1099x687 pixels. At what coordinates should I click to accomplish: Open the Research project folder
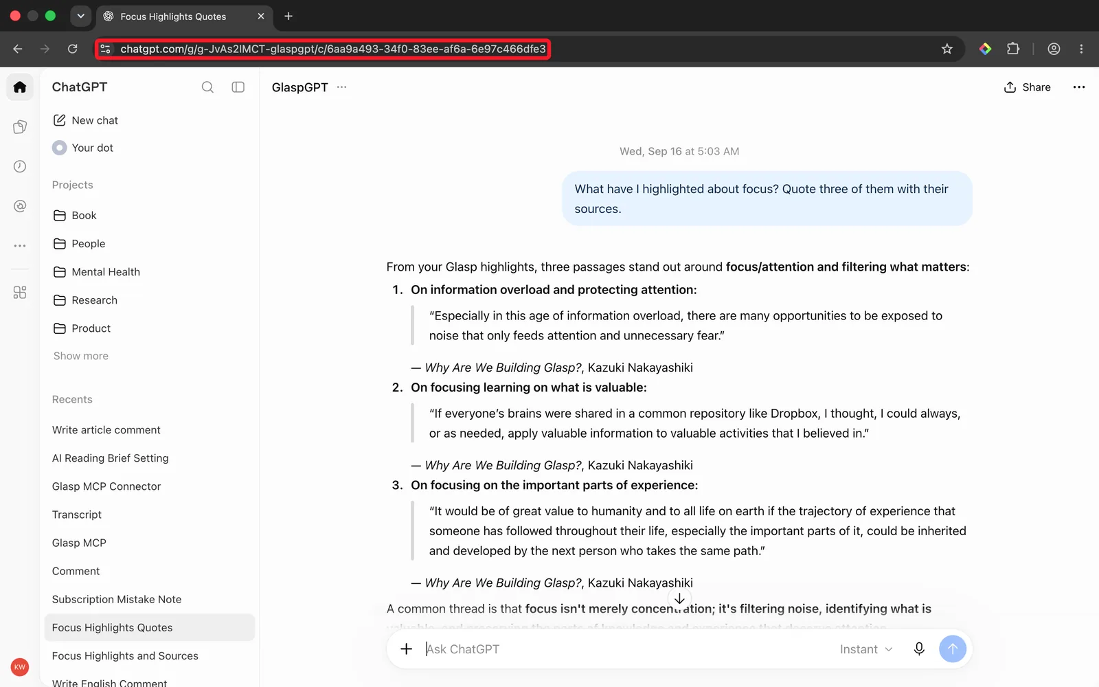(x=85, y=300)
